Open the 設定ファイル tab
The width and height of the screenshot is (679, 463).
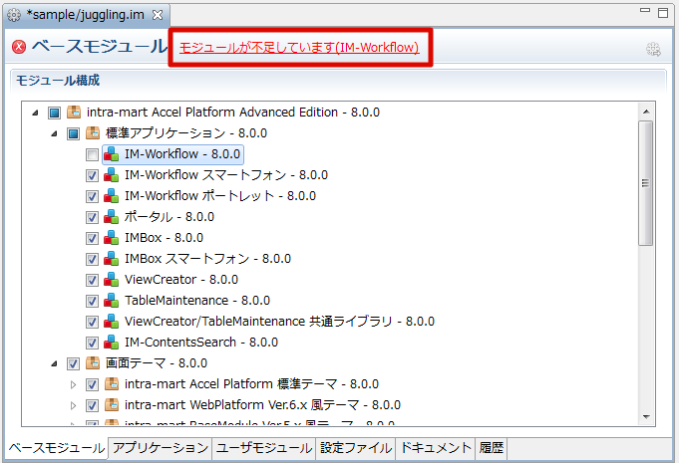tap(356, 448)
